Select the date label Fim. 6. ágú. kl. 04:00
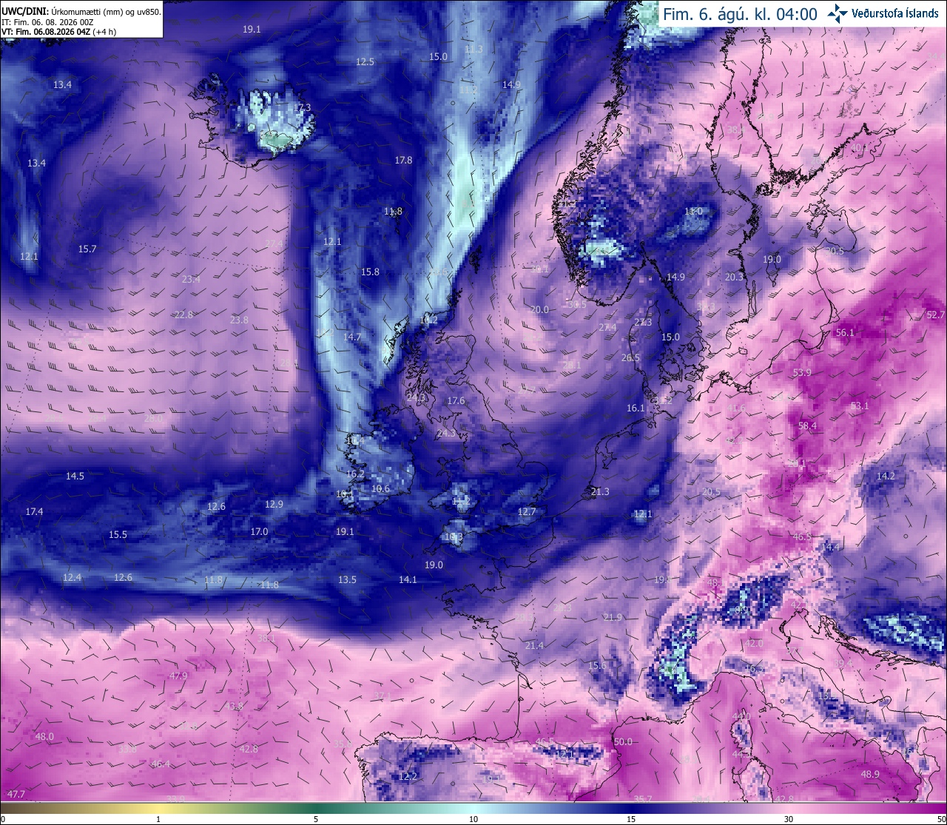 740,14
